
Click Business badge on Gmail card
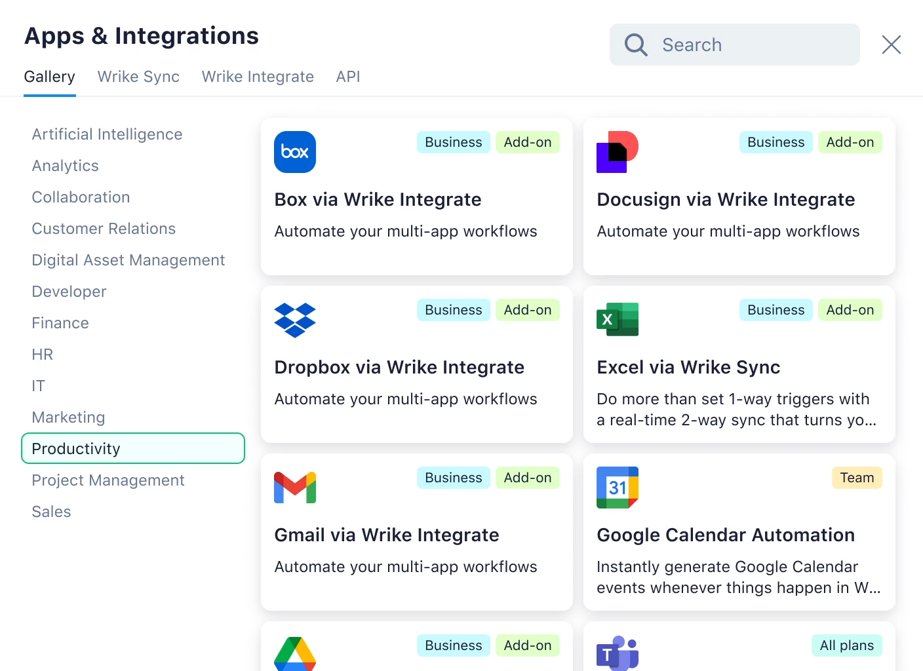[x=454, y=478]
